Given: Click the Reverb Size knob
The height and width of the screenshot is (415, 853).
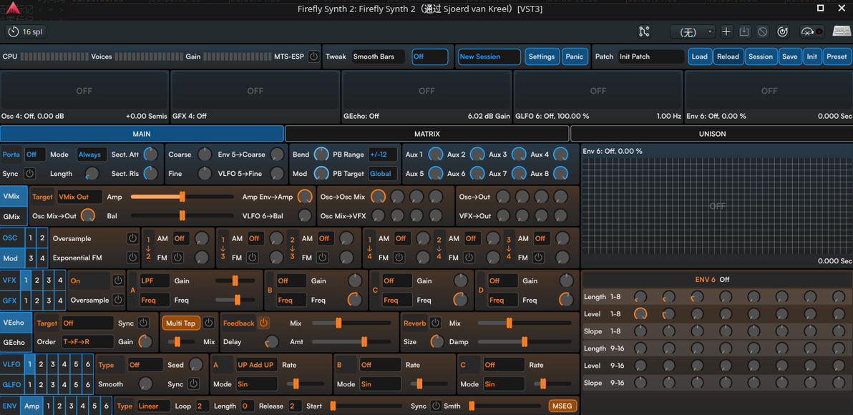Looking at the screenshot, I should [437, 341].
